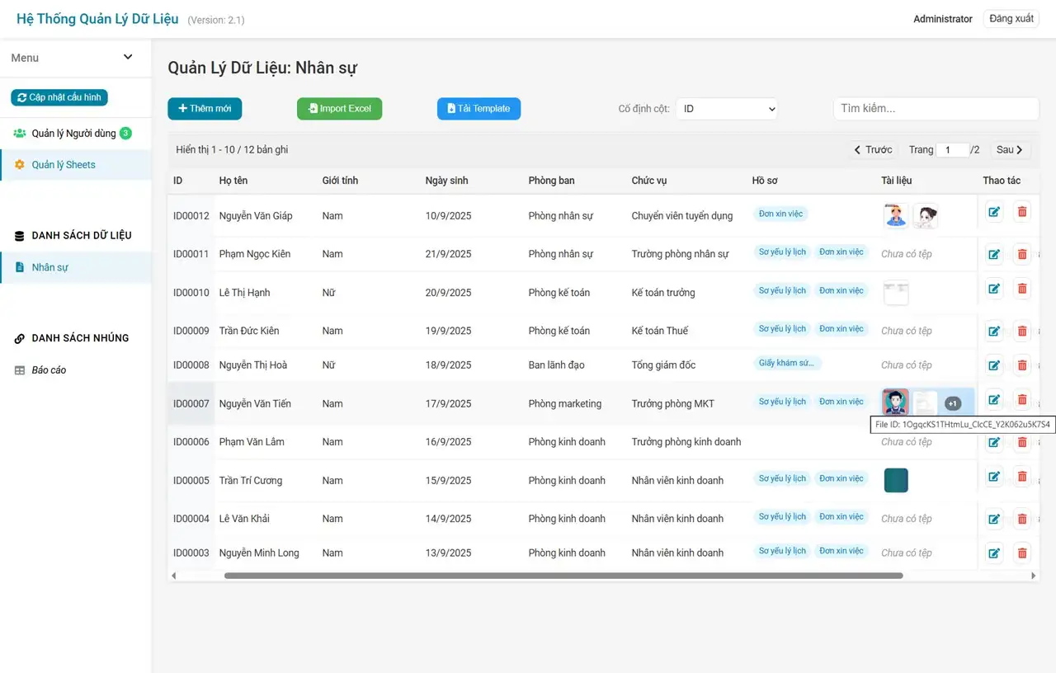The width and height of the screenshot is (1056, 673).
Task: Click Thêm mới button
Action: [x=205, y=109]
